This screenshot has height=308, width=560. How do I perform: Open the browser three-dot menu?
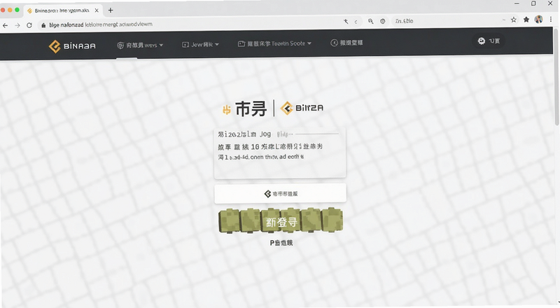click(x=551, y=20)
